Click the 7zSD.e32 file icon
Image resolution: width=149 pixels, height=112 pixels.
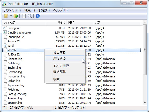[x=5, y=54]
